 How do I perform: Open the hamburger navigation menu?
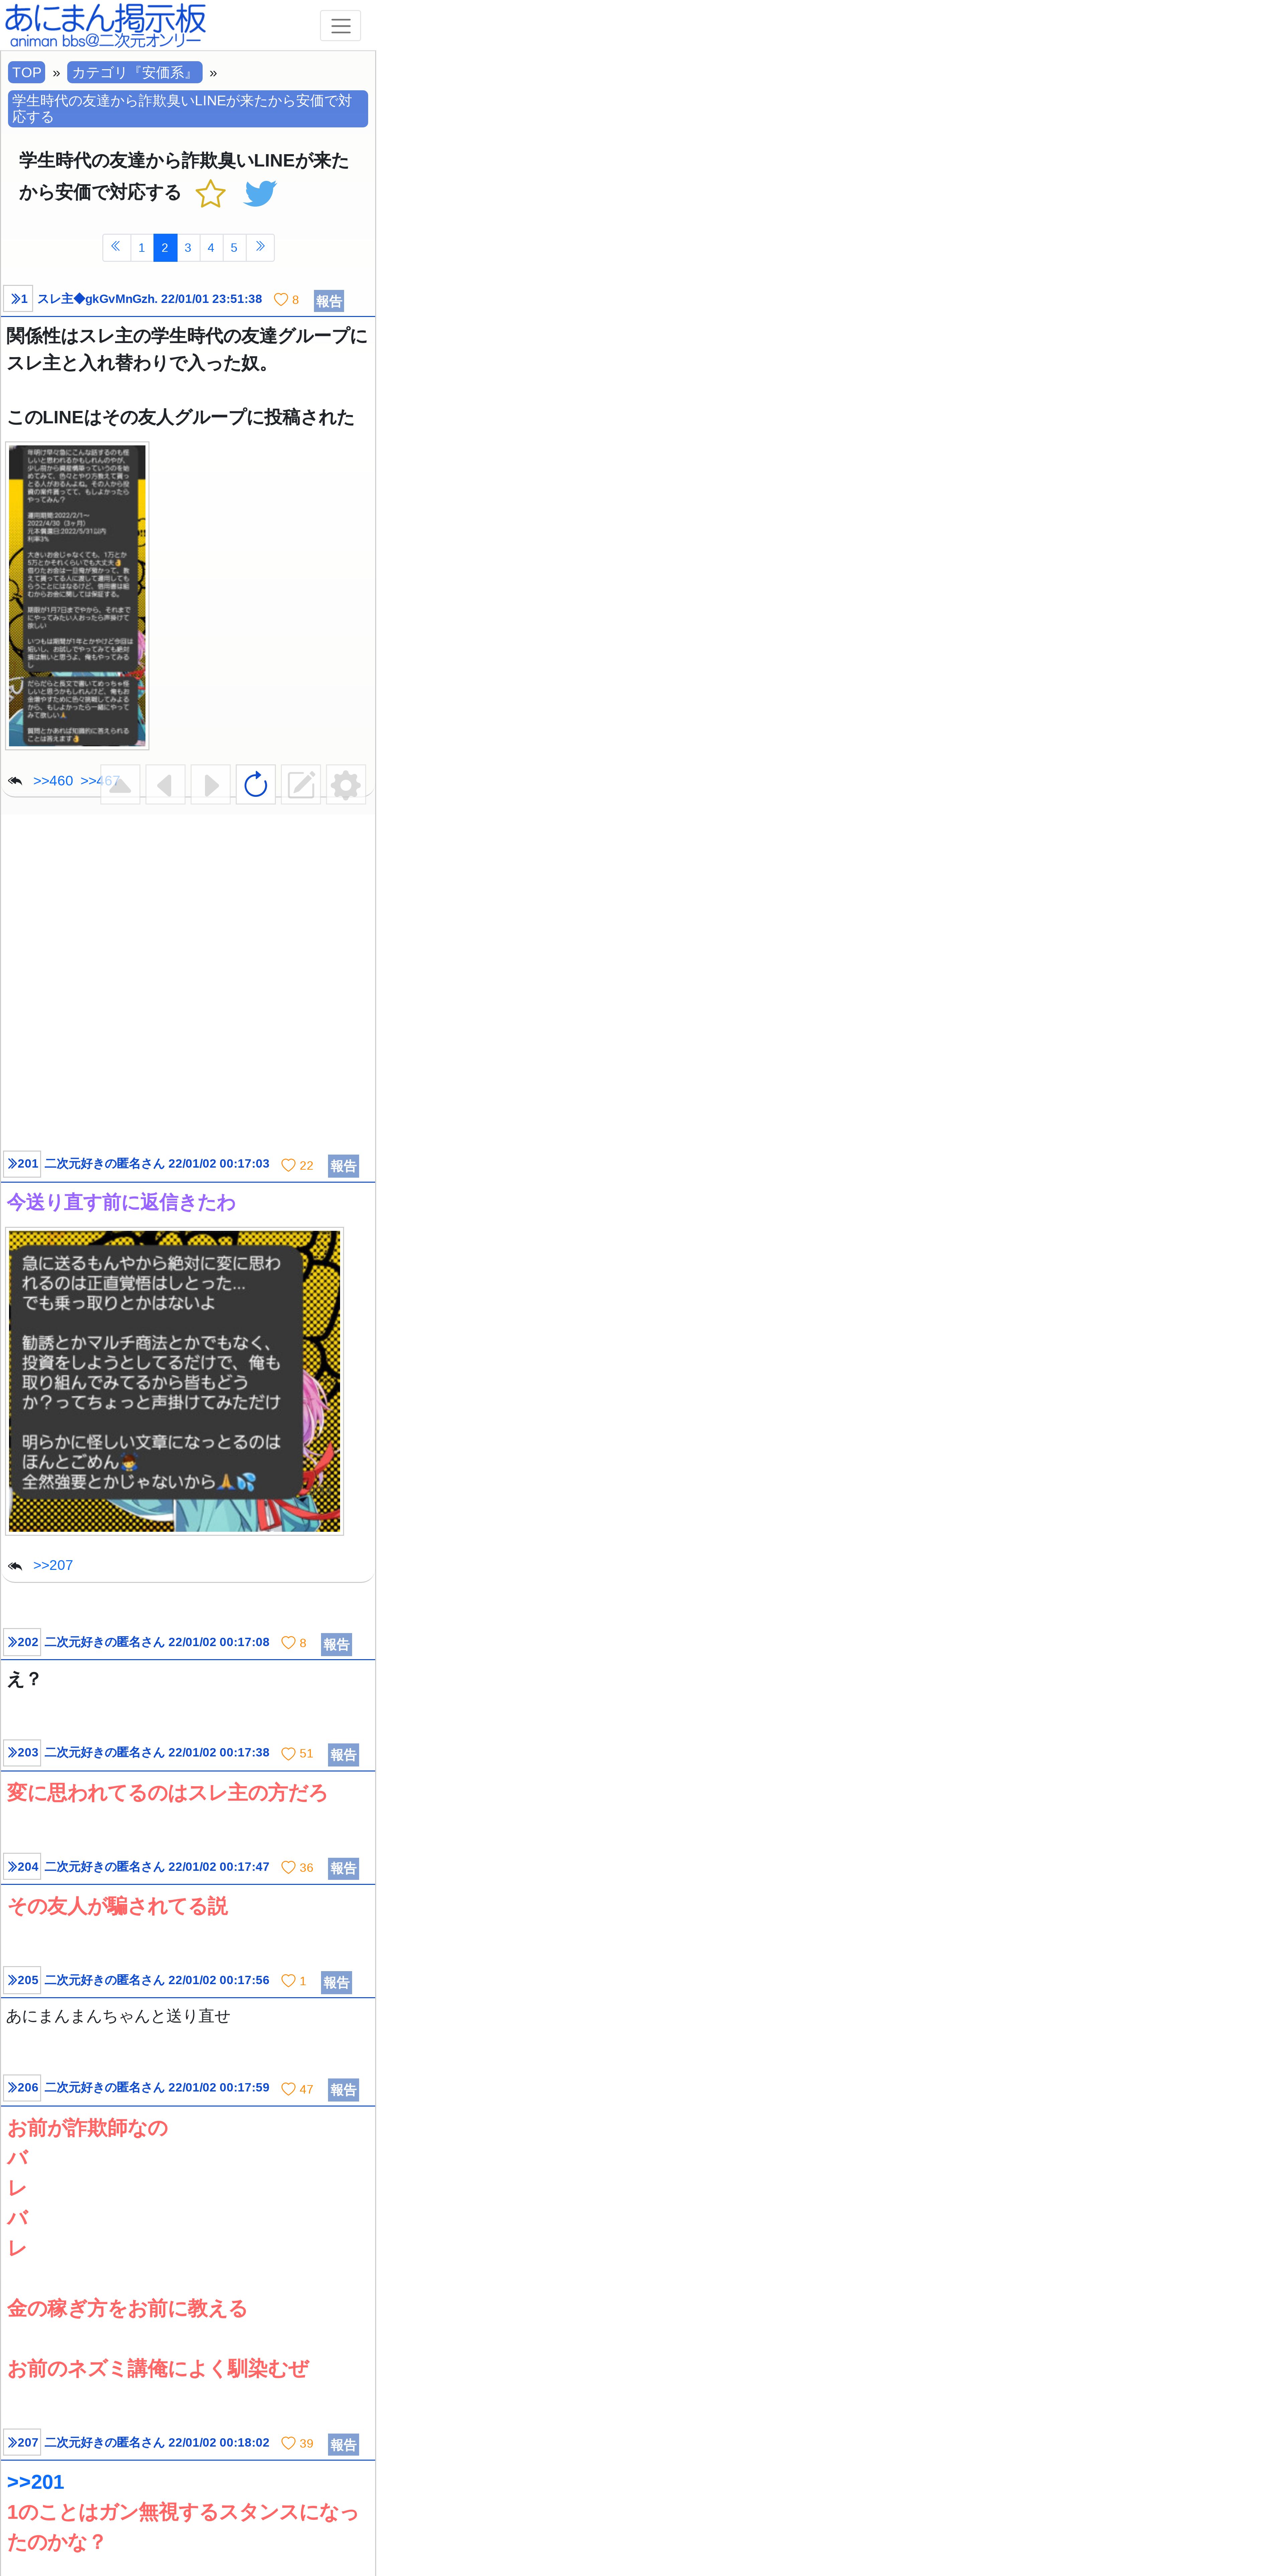pos(340,26)
